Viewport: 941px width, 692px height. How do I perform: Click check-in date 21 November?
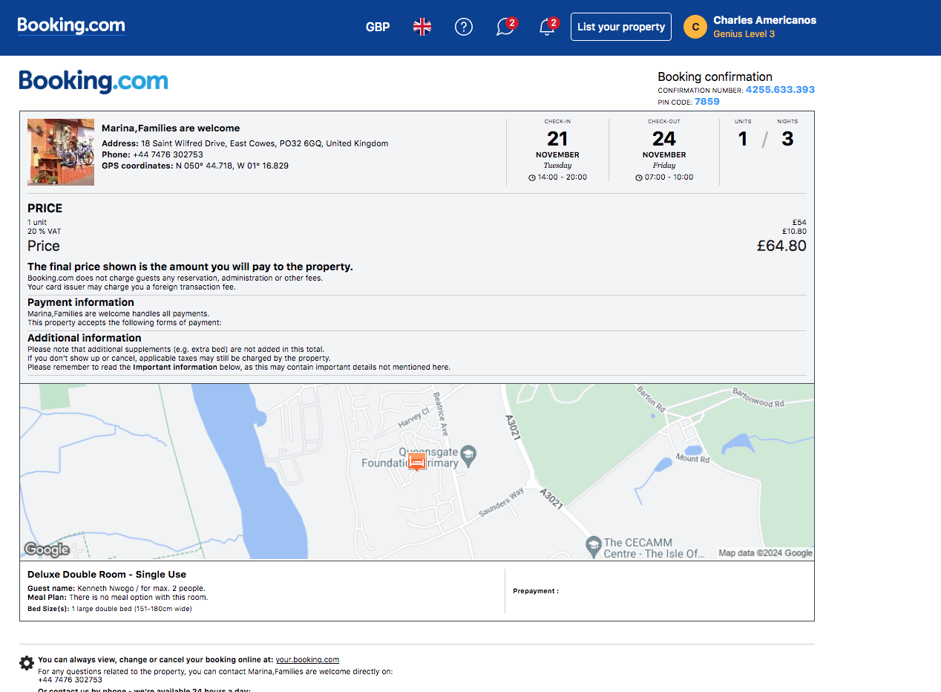click(x=557, y=144)
